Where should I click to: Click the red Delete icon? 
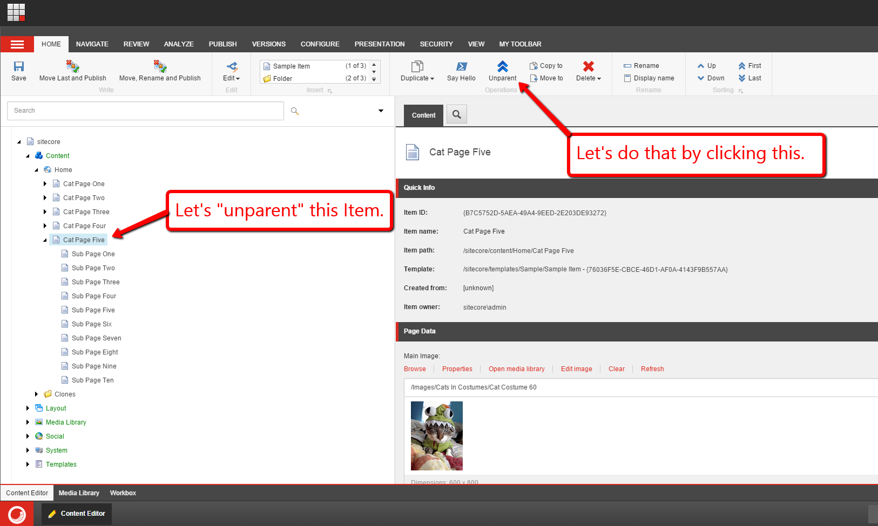tap(588, 66)
